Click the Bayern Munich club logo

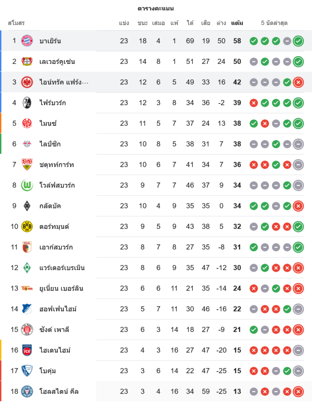(27, 41)
